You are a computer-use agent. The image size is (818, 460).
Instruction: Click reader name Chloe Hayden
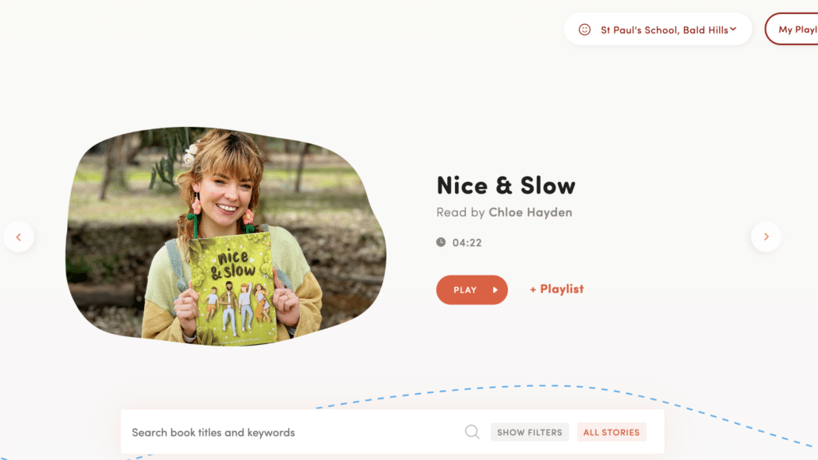pos(530,212)
